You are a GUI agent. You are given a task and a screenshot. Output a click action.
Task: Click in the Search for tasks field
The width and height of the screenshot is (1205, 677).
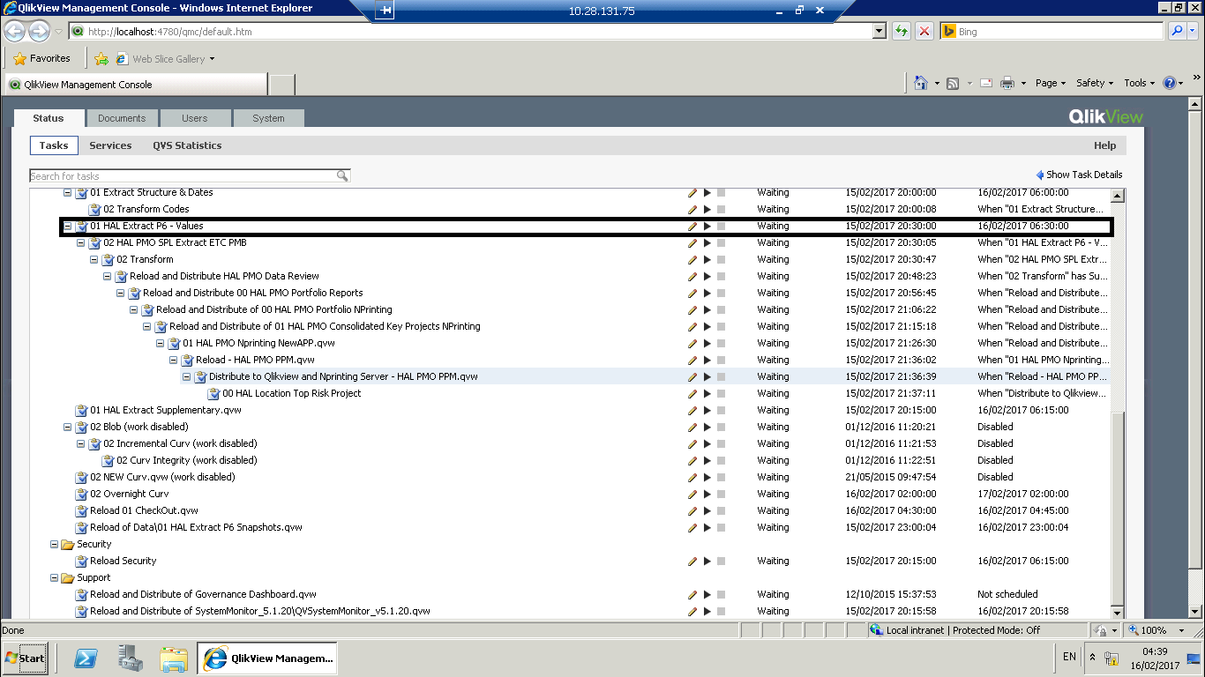point(182,176)
